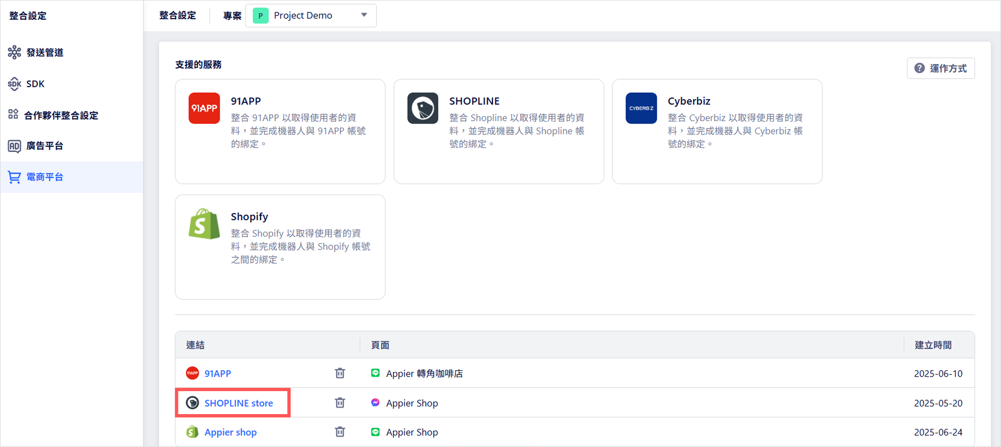Viewport: 1001px width, 447px height.
Task: Click the 運作方式 help button
Action: point(940,68)
